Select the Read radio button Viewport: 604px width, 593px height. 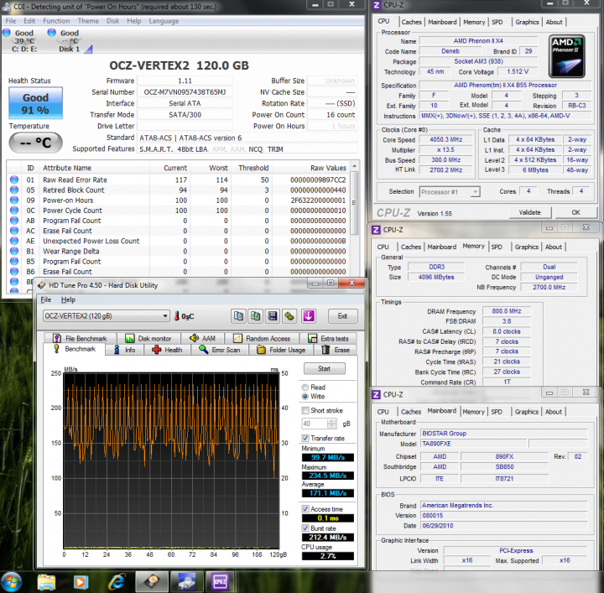click(305, 387)
